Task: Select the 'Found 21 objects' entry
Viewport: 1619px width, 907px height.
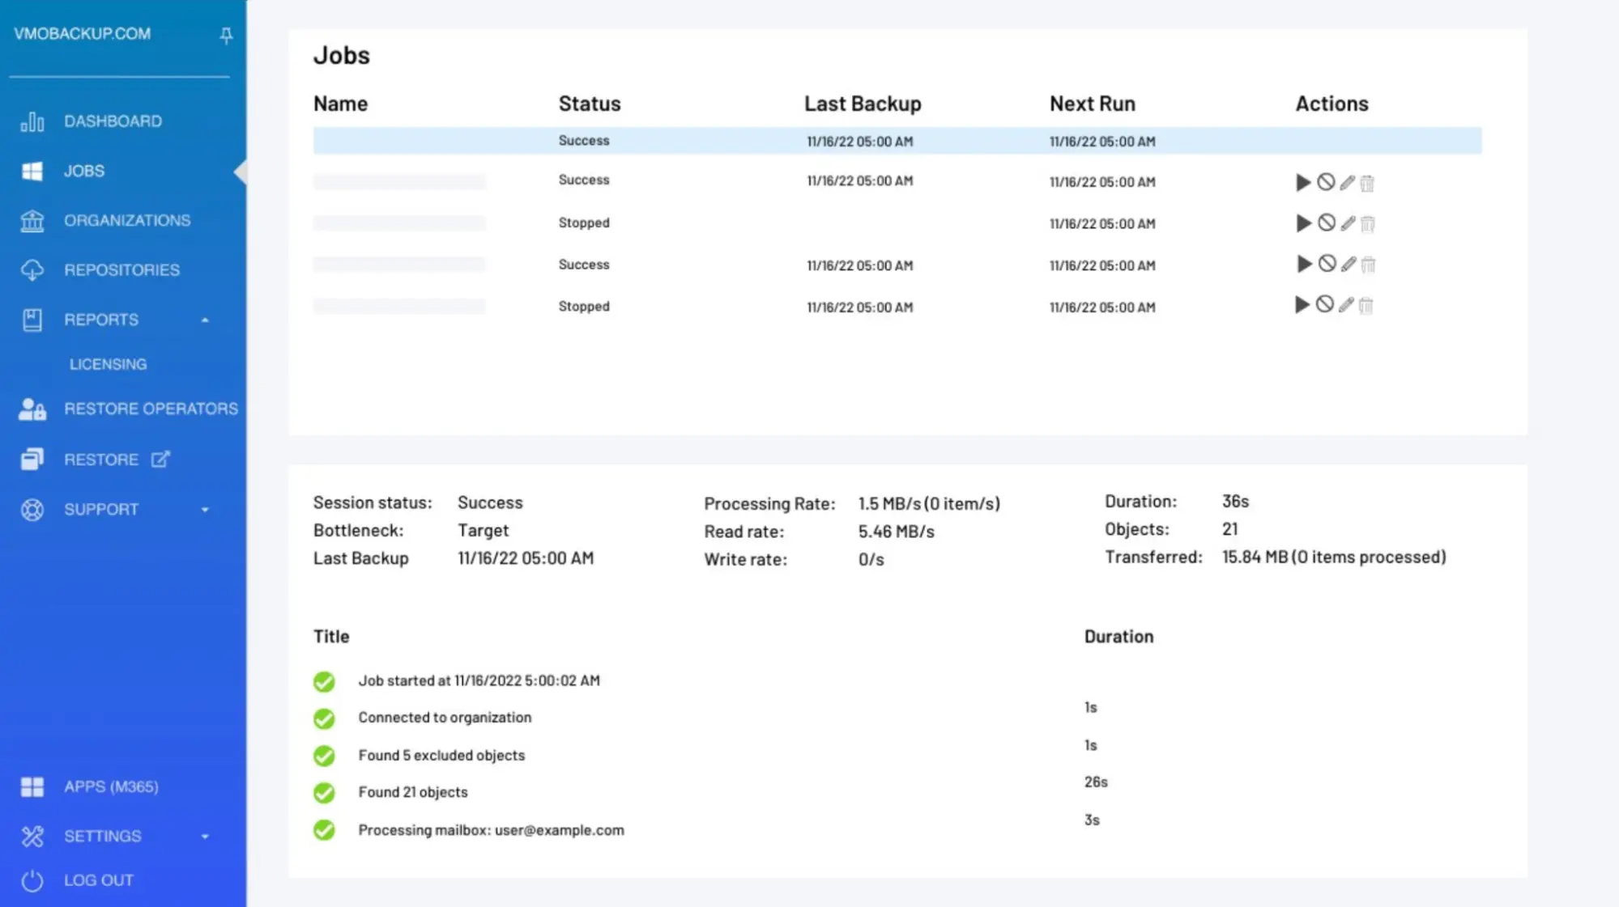Action: pos(413,792)
